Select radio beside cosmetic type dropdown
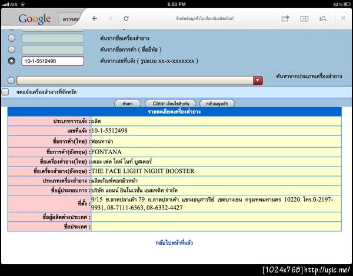Viewport: 353px width, 276px height. click(11, 81)
